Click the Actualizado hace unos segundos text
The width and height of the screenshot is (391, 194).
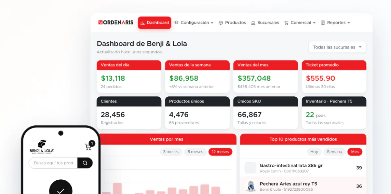[129, 52]
